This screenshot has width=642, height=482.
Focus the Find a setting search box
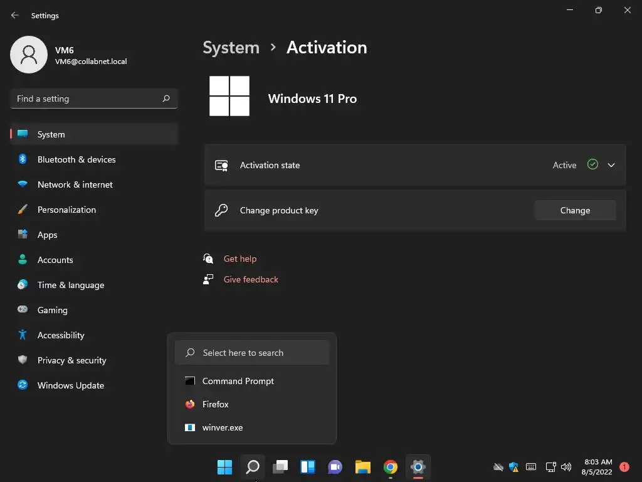pyautogui.click(x=94, y=99)
